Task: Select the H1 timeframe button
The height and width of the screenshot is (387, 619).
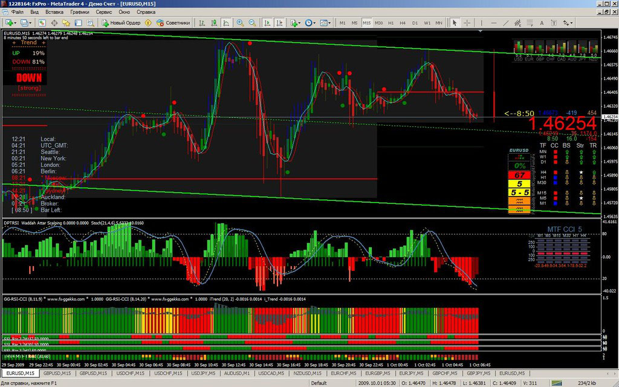Action: (391, 23)
